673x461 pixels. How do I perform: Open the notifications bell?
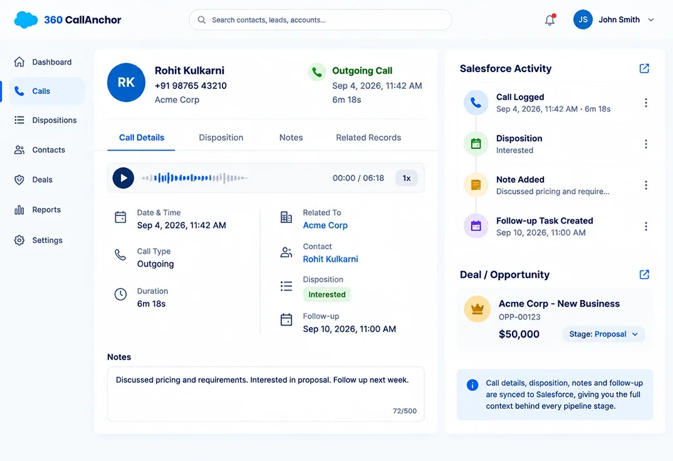(x=550, y=19)
